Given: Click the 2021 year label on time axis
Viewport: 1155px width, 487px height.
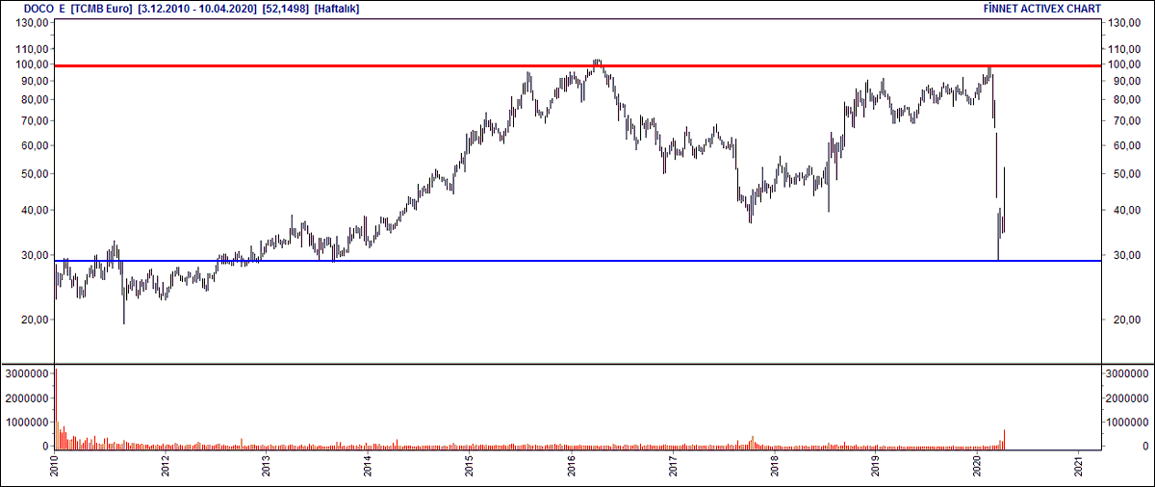Looking at the screenshot, I should (1080, 467).
